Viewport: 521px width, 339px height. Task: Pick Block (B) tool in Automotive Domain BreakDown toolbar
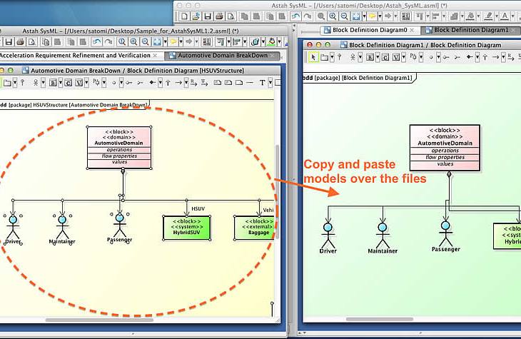[53, 82]
